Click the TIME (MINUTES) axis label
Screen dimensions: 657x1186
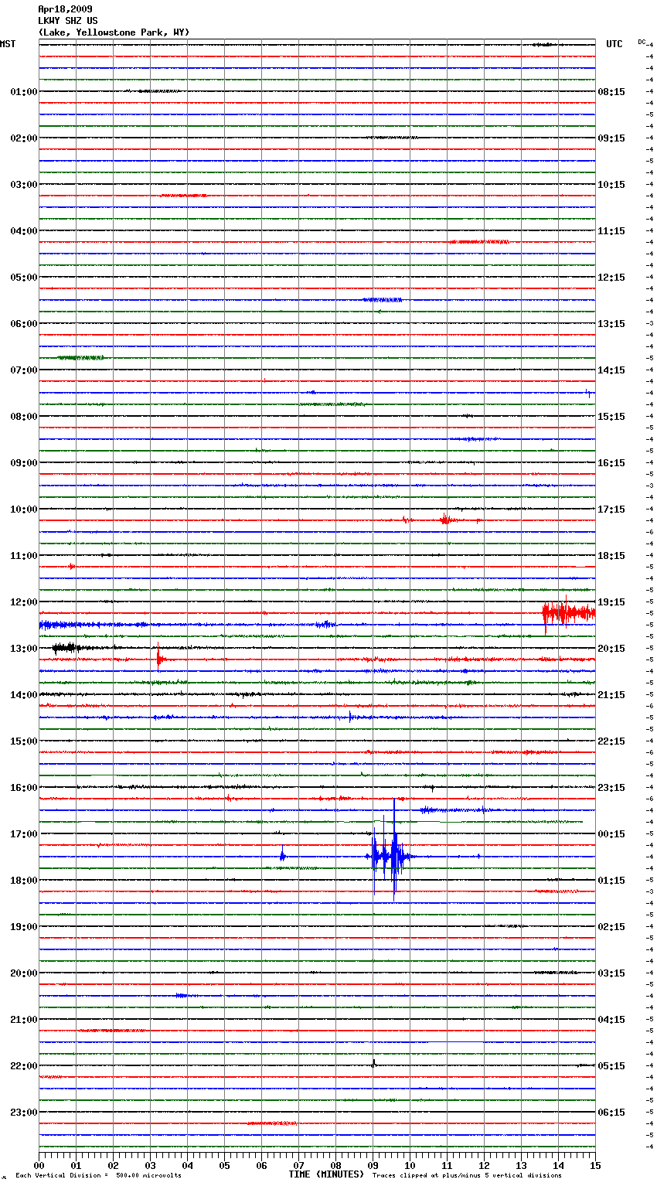326,1174
